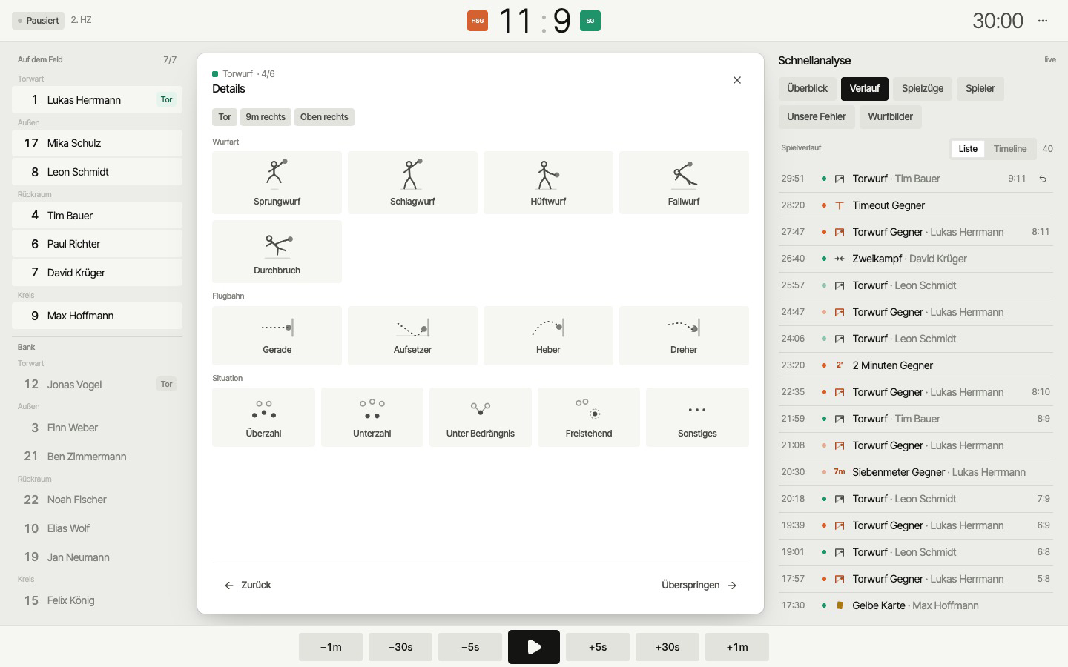Screen dimensions: 1068x667
Task: Choose Sonstiges situation
Action: tap(697, 417)
